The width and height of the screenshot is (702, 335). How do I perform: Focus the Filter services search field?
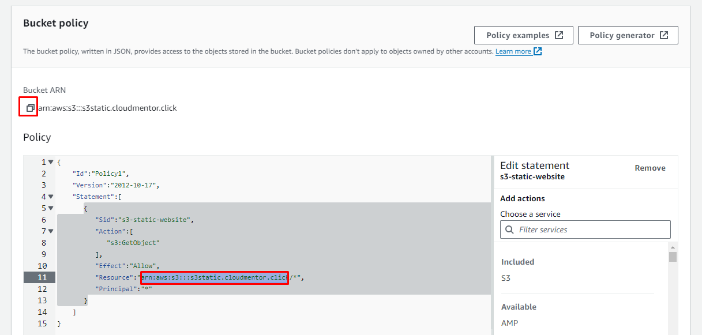coord(591,229)
